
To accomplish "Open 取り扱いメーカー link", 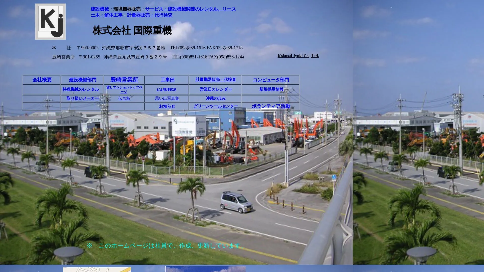I will tap(83, 98).
